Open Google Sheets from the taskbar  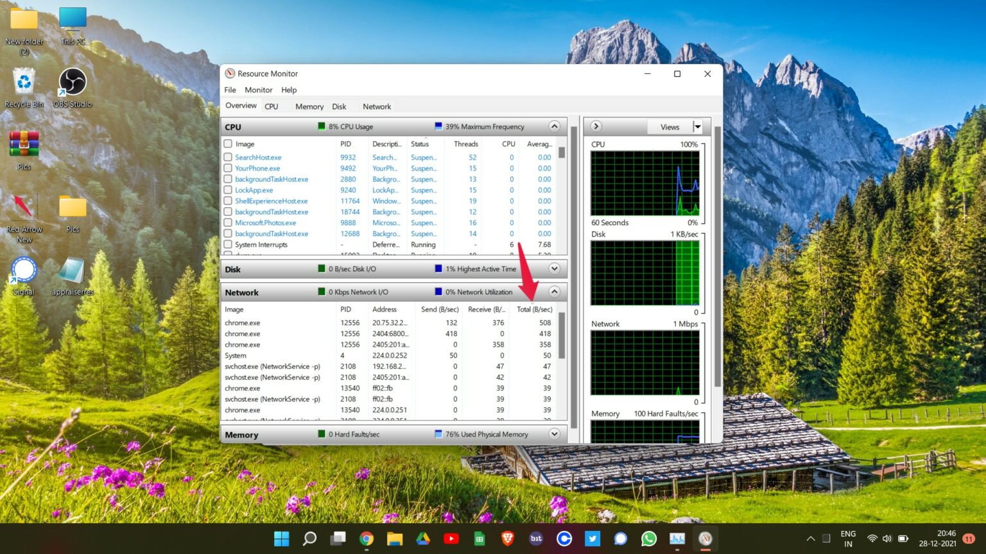point(479,539)
